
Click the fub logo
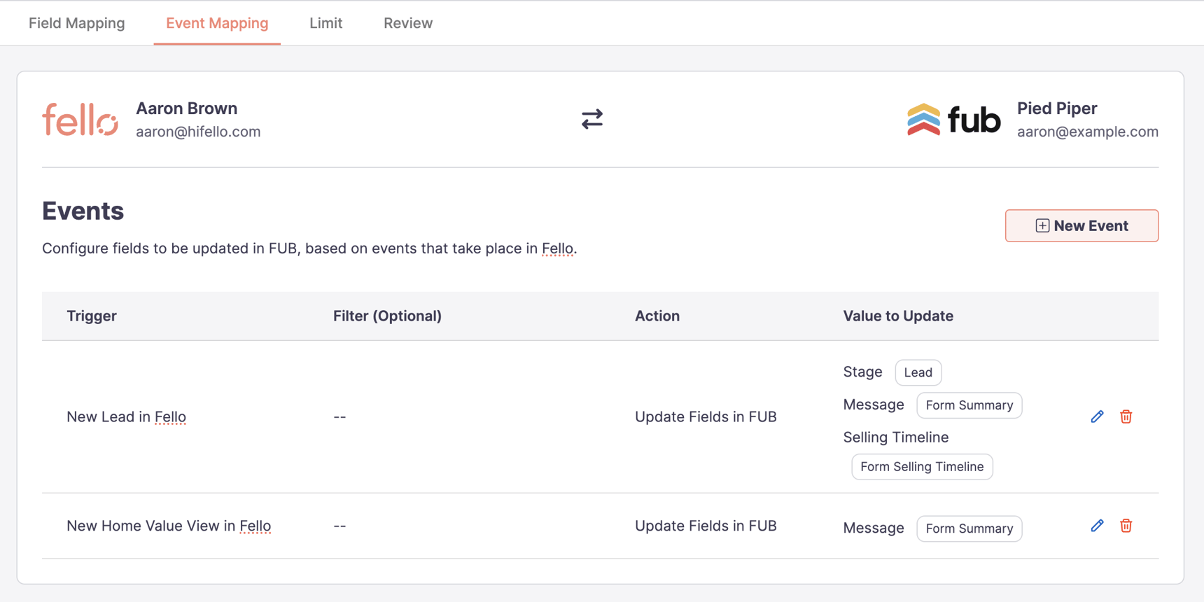(x=953, y=119)
